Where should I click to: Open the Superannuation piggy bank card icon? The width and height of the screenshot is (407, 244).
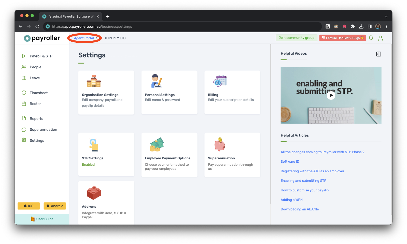click(220, 144)
